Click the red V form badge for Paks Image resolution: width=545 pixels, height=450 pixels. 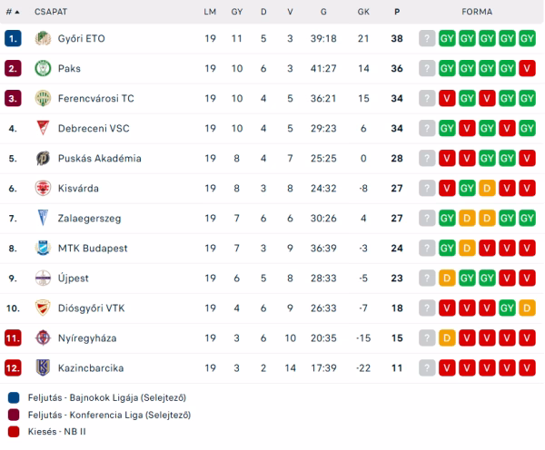coord(528,68)
